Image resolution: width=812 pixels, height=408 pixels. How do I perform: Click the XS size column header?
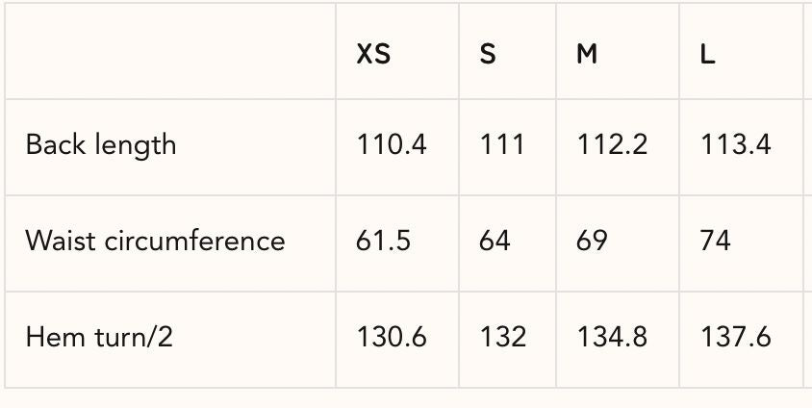point(373,55)
